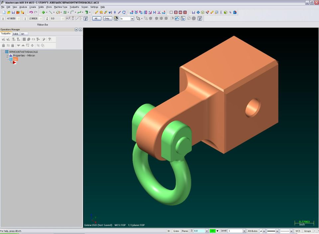The width and height of the screenshot is (319, 234).
Task: Open the Xform menu
Action: (x=49, y=7)
